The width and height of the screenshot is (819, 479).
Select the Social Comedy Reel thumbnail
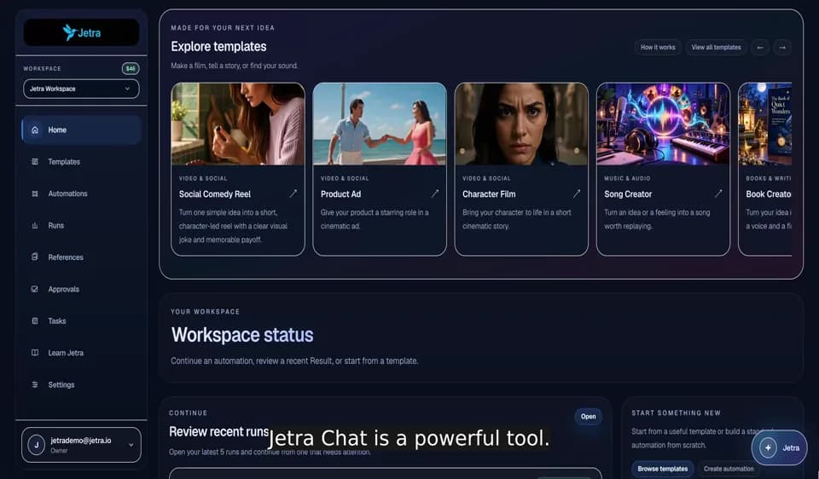(x=238, y=124)
